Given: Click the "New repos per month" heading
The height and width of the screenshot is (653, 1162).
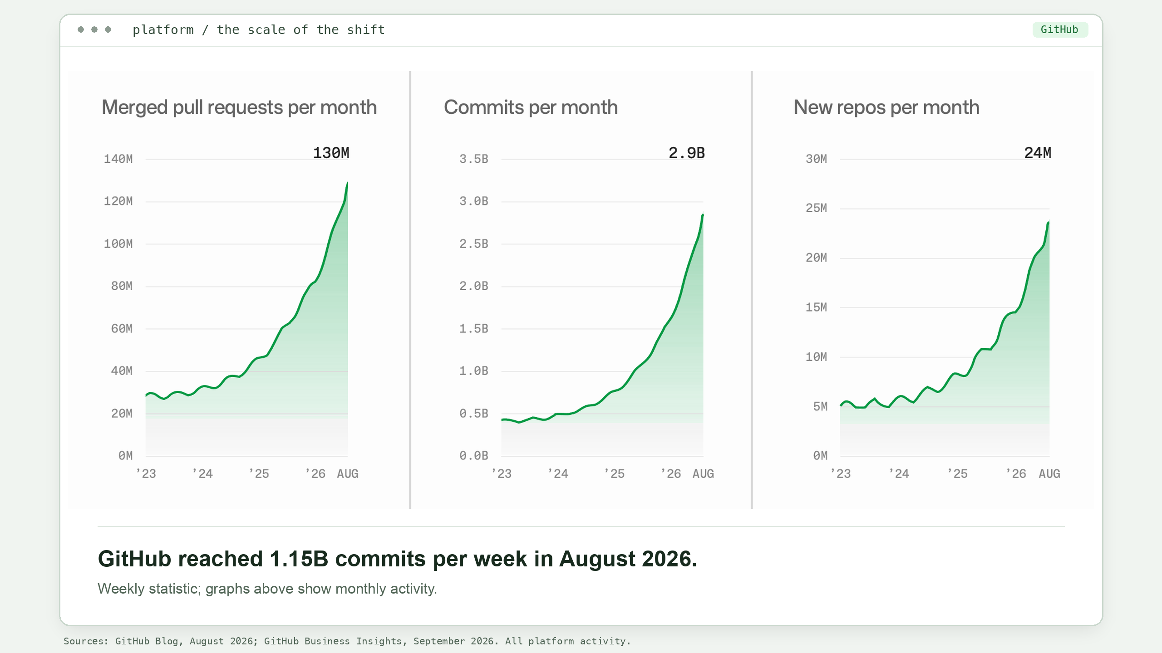Looking at the screenshot, I should point(886,107).
